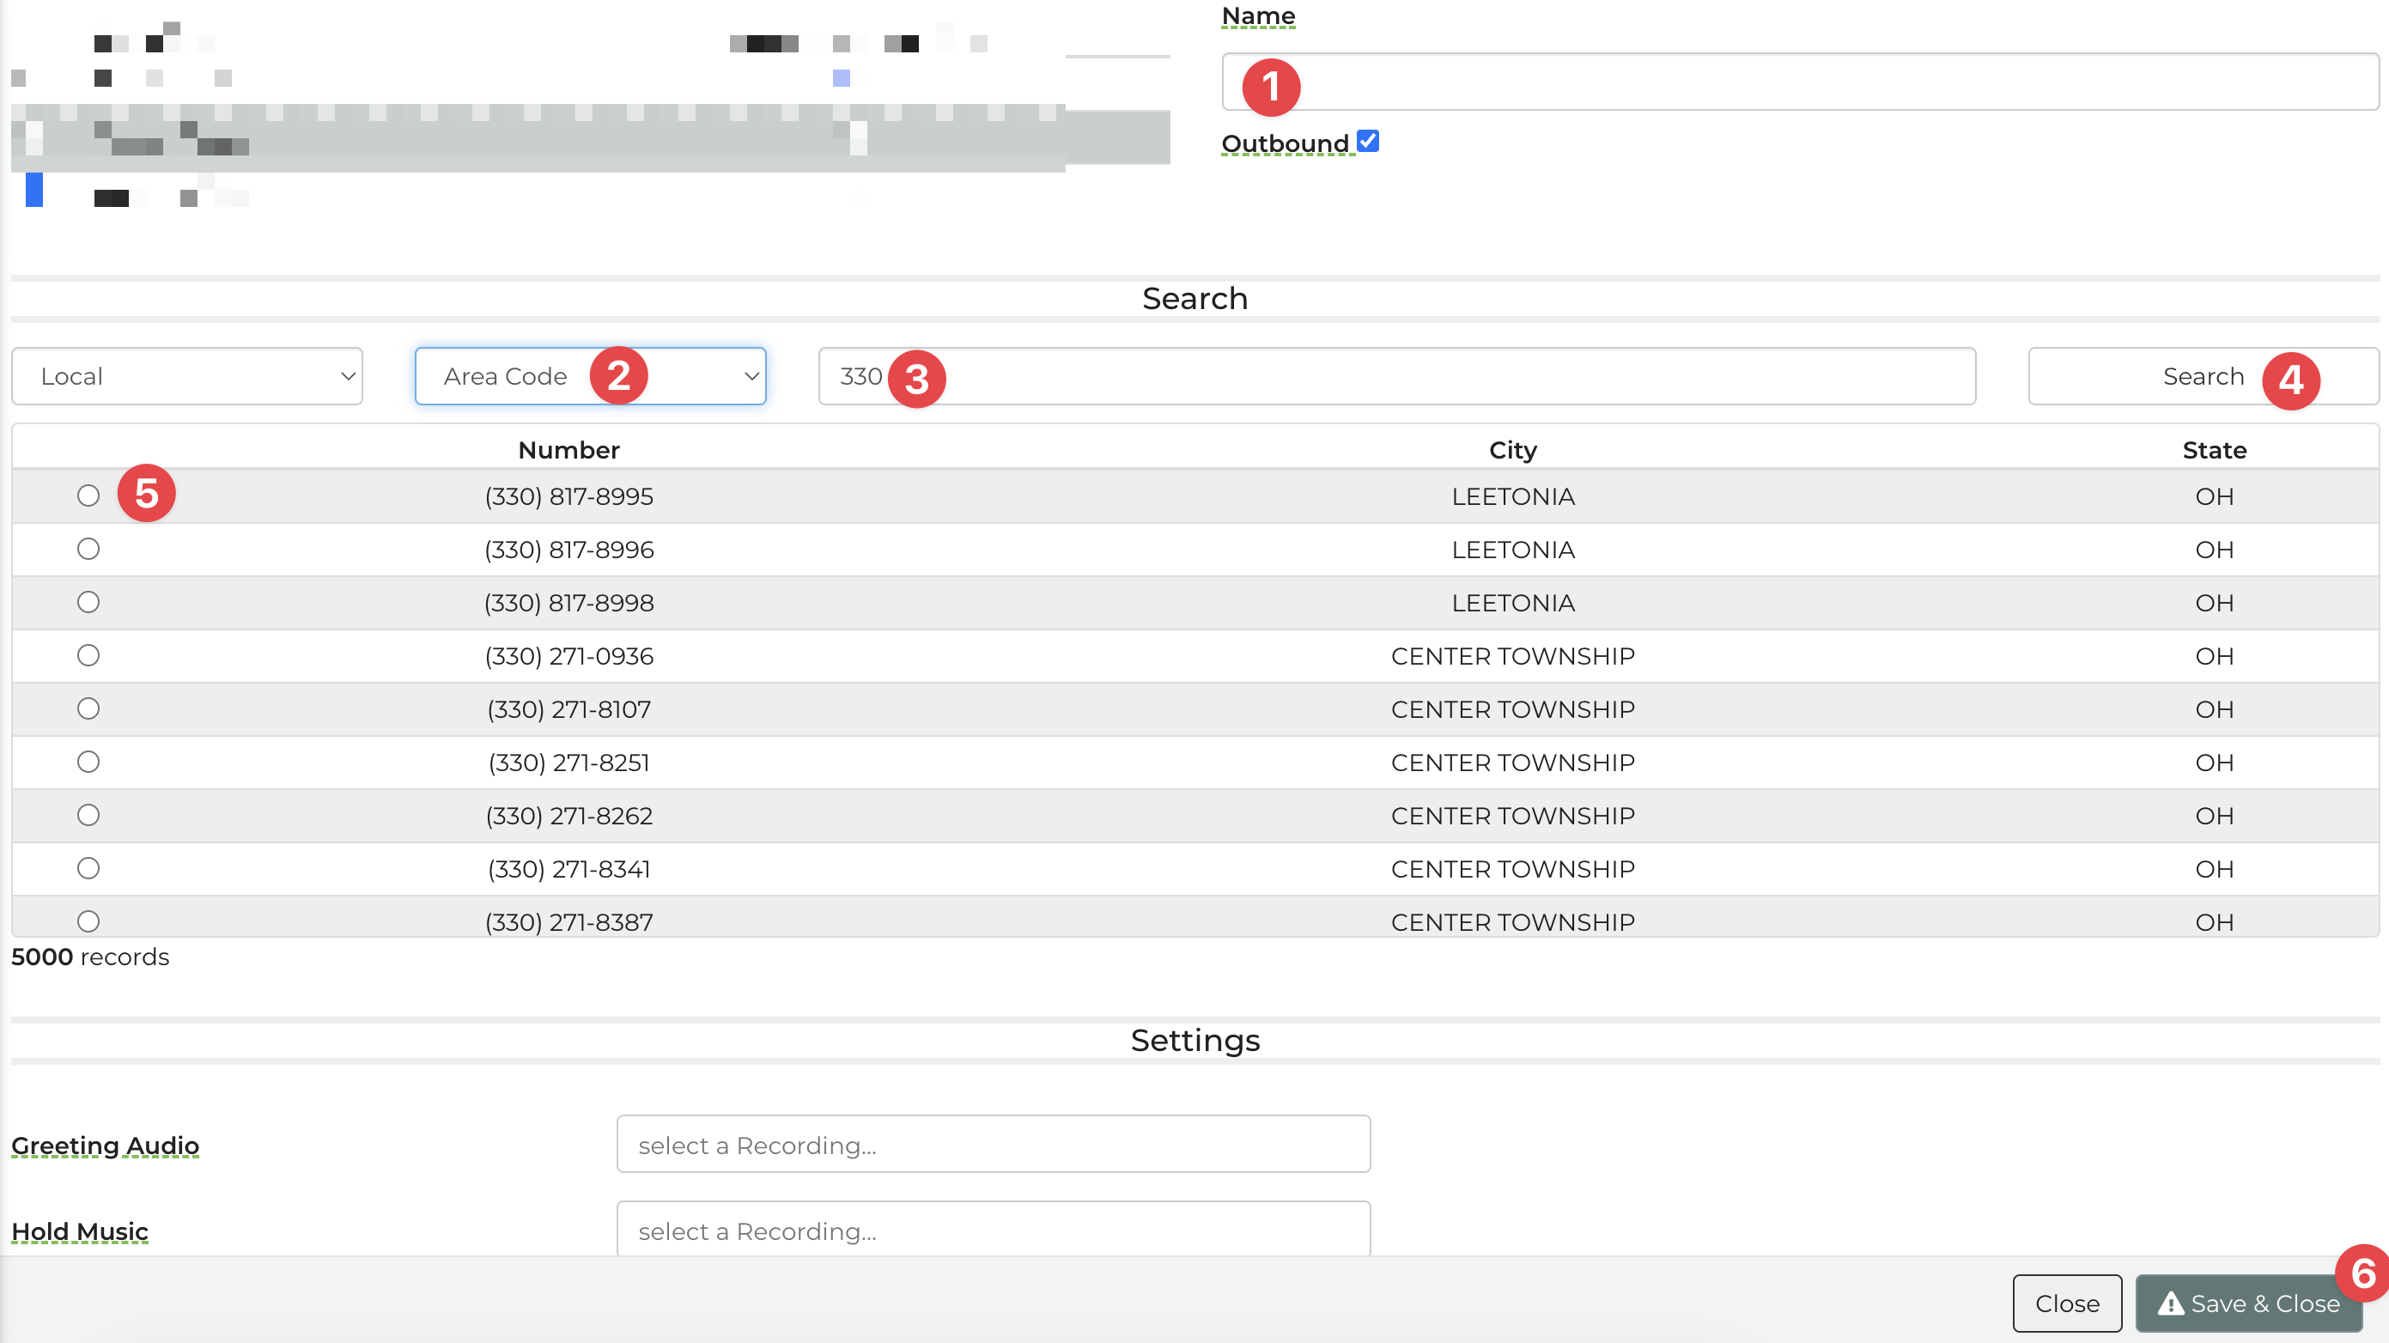The image size is (2389, 1343).
Task: Click phone number (330) 271-0936
Action: [568, 657]
